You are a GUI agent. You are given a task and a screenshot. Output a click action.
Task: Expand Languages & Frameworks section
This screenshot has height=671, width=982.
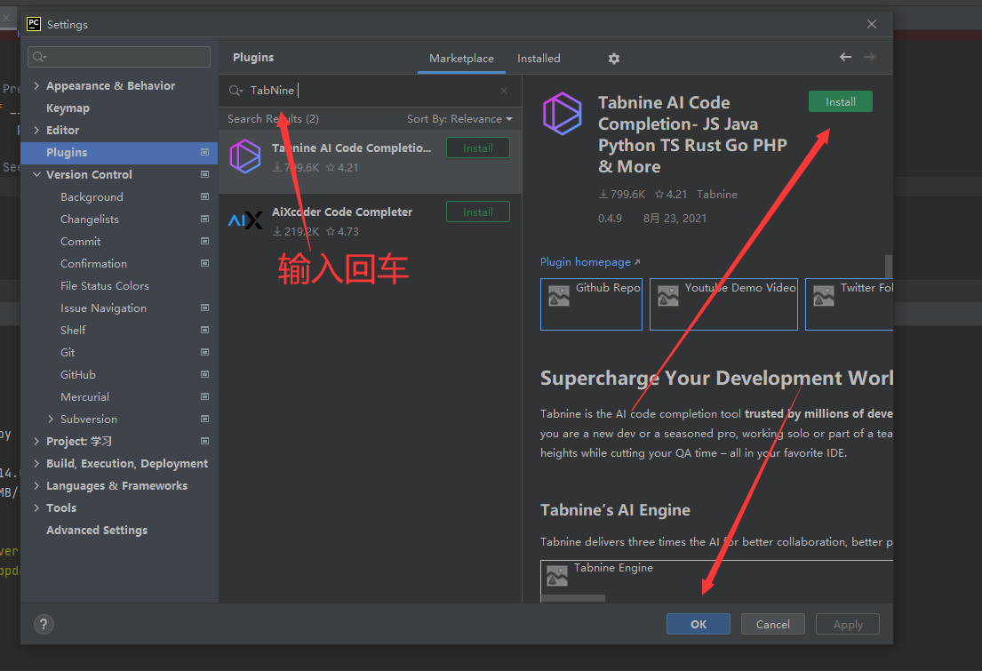point(36,485)
